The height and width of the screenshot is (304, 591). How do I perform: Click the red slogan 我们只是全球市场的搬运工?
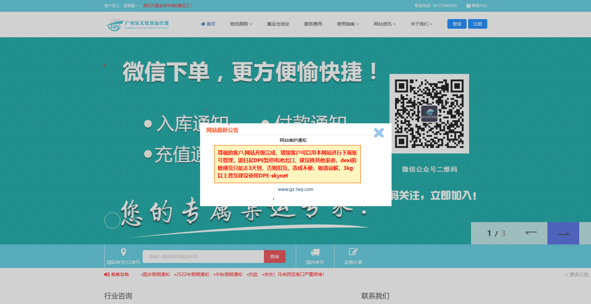click(x=167, y=6)
